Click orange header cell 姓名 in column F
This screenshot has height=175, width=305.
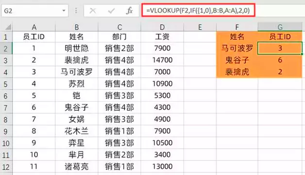click(x=237, y=37)
